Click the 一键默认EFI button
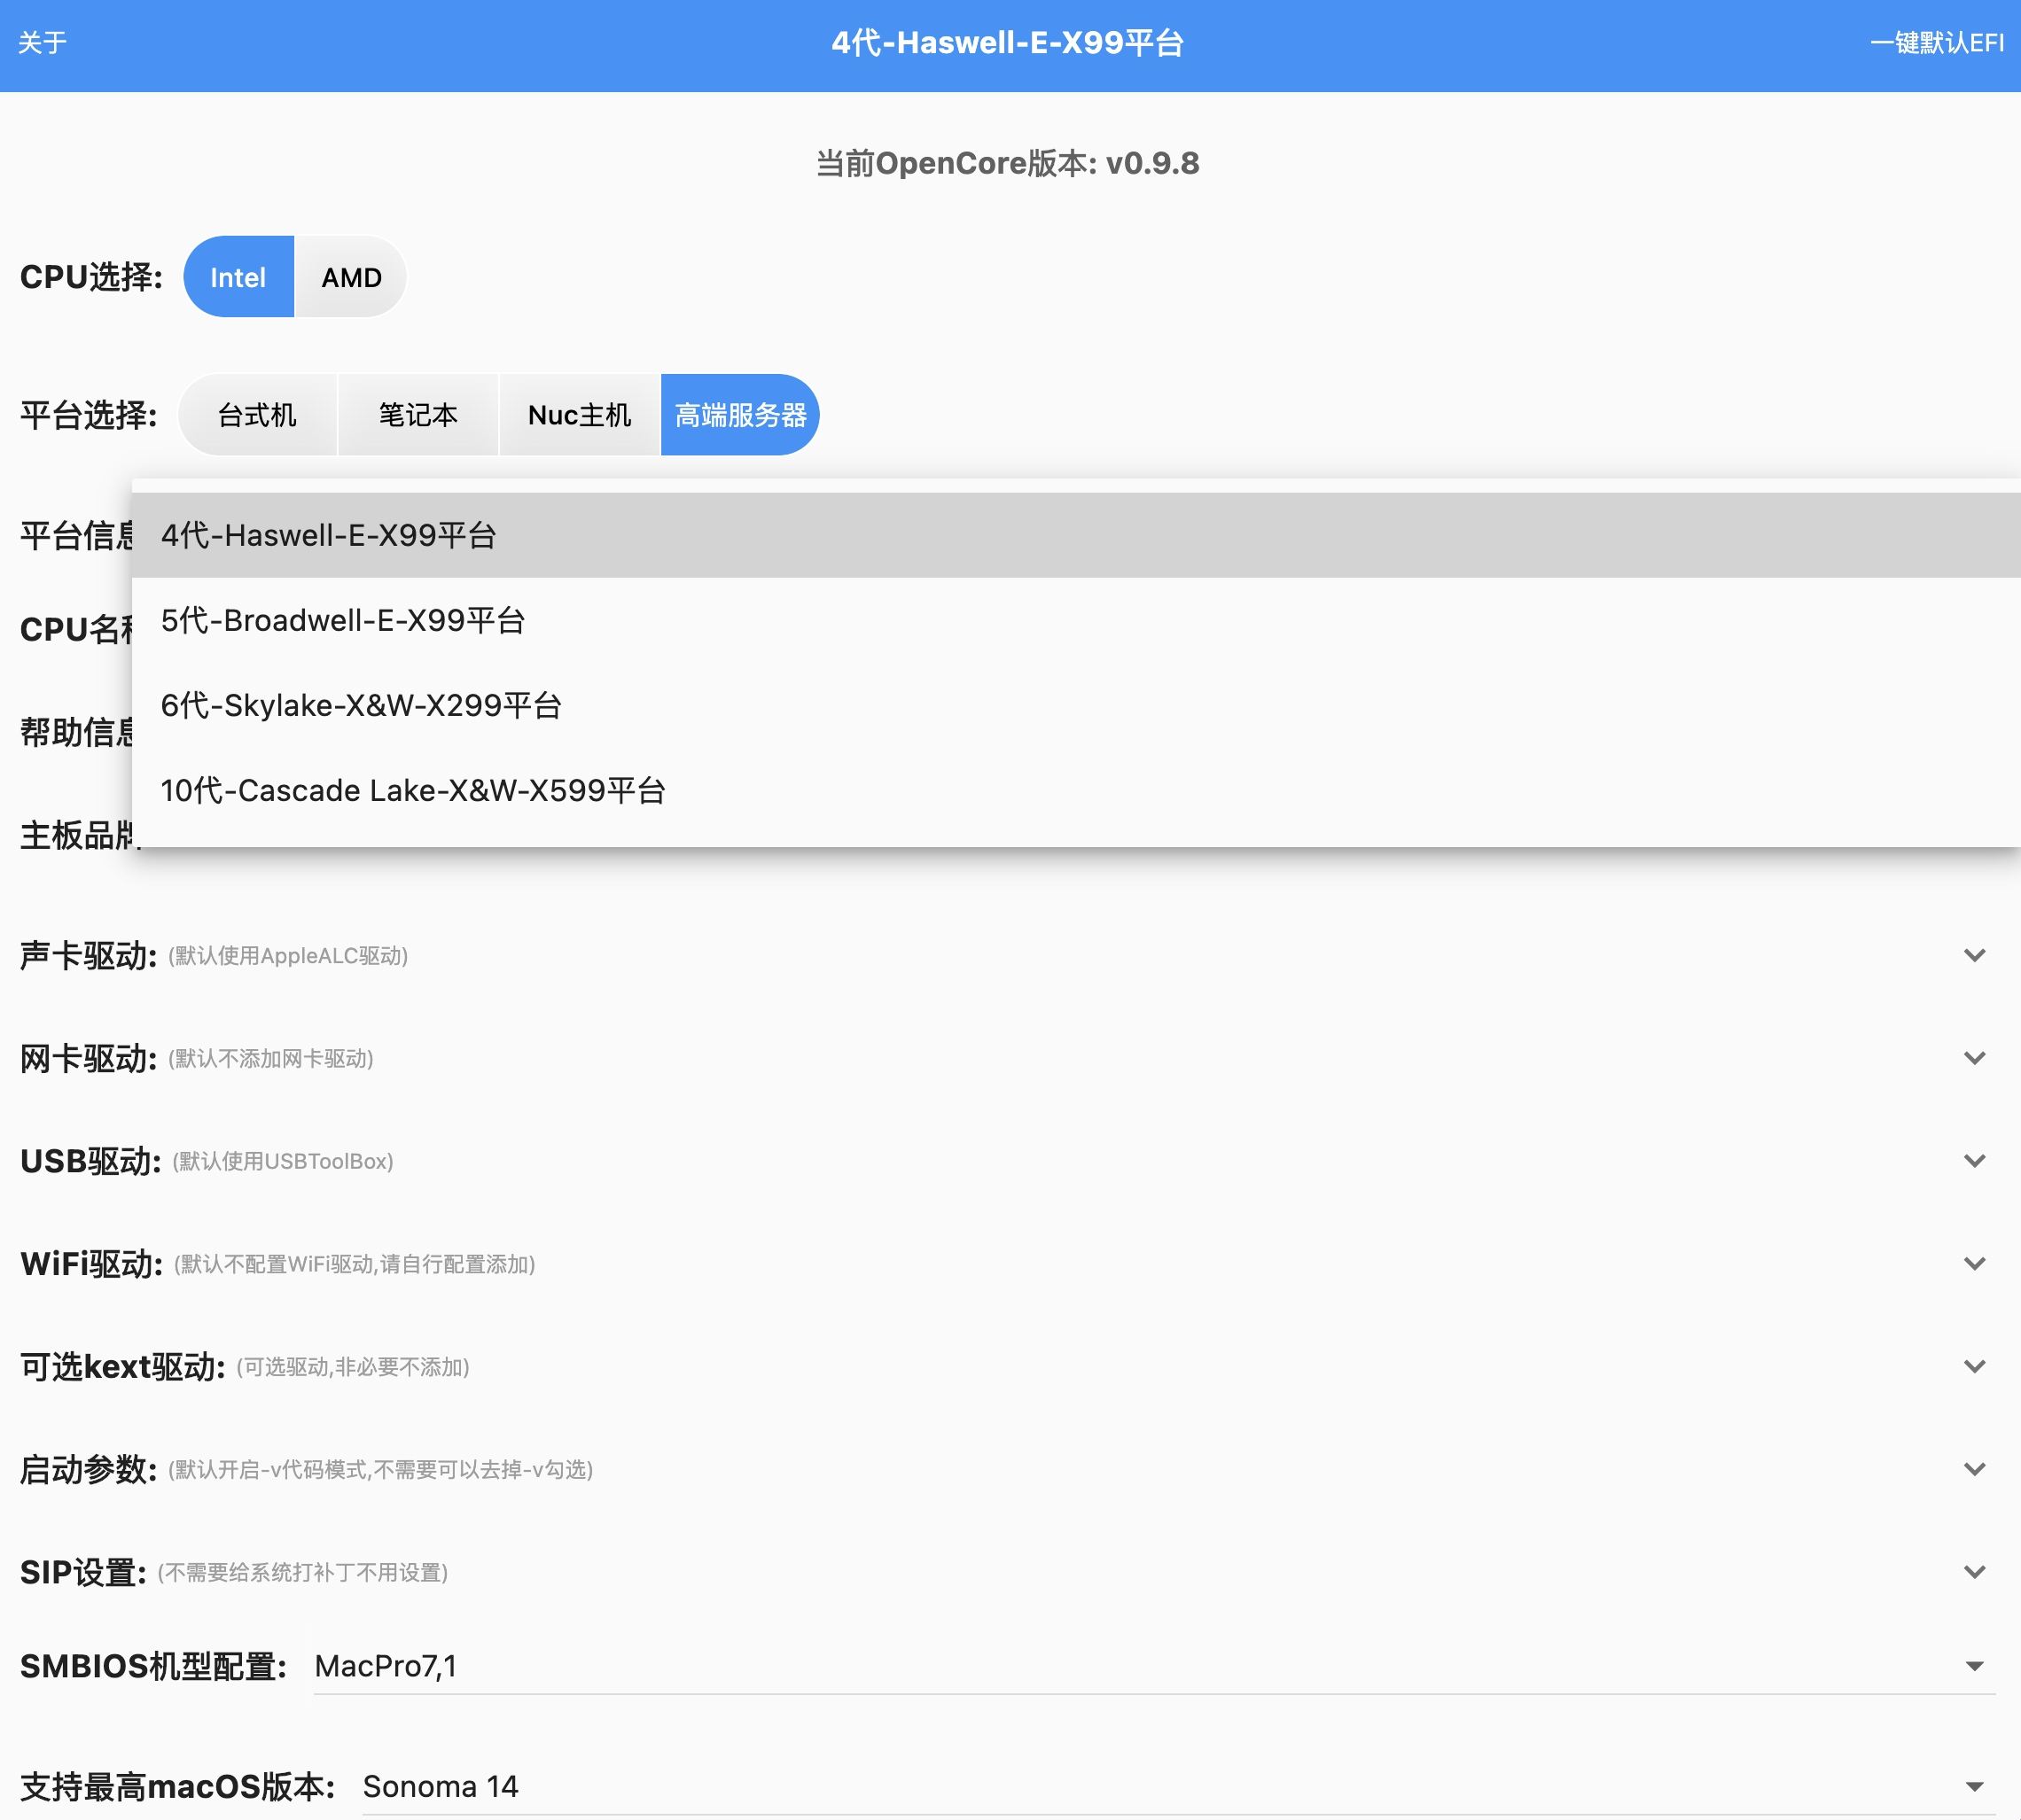The width and height of the screenshot is (2021, 1820). coord(1936,43)
